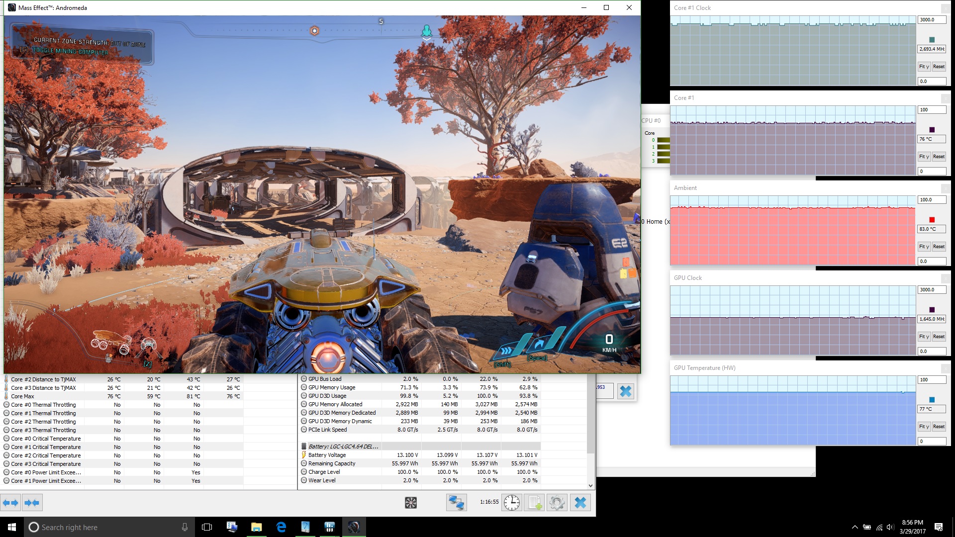Click the blue X close sensors button

580,503
